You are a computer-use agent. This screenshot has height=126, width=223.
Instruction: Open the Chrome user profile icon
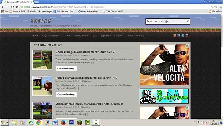(204, 1)
